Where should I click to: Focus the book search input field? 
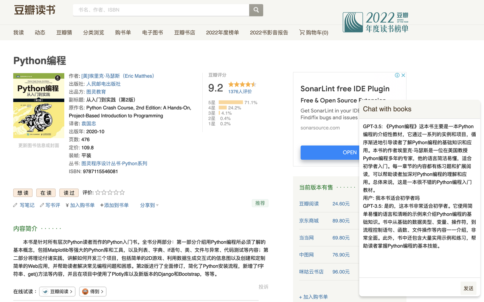pos(161,10)
